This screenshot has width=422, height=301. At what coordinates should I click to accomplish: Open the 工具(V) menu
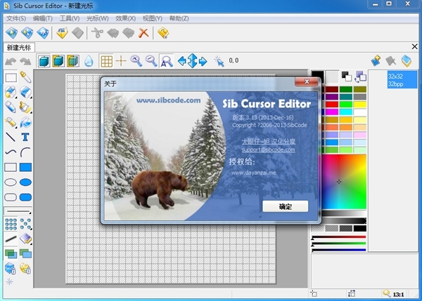(70, 18)
